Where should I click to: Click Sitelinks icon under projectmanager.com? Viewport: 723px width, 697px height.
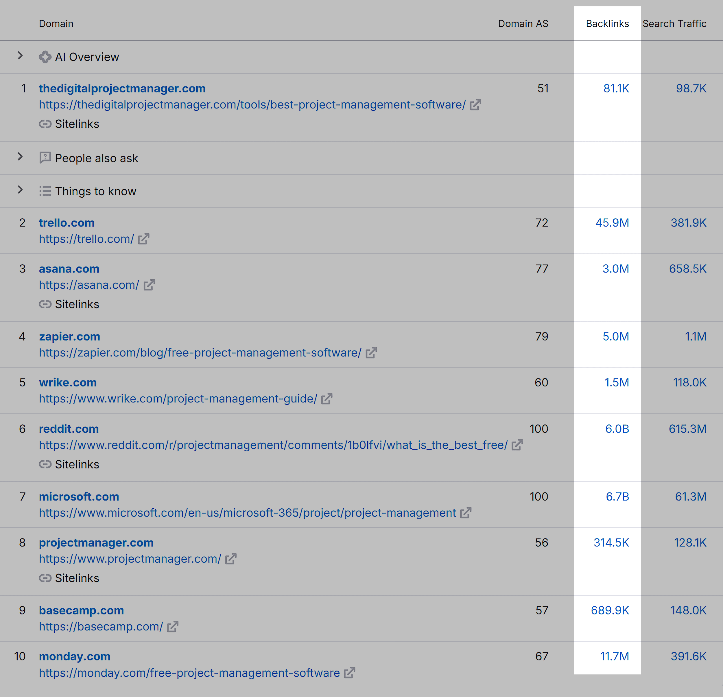[45, 578]
